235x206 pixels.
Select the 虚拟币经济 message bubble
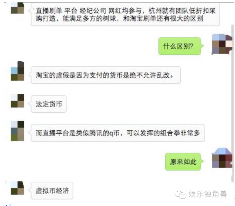click(52, 191)
